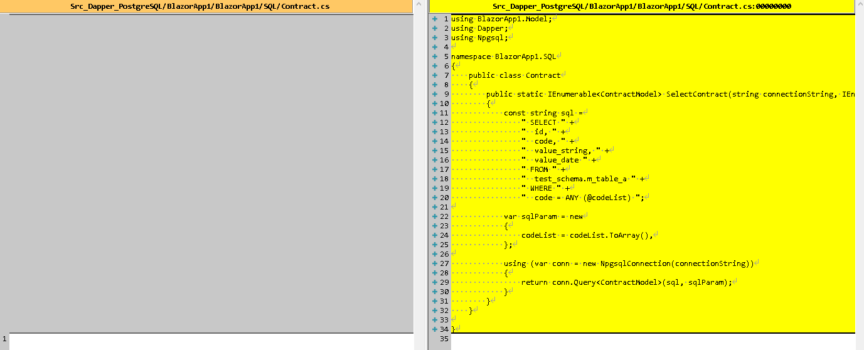Click the plus icon on line 24
This screenshot has width=864, height=350.
(434, 235)
